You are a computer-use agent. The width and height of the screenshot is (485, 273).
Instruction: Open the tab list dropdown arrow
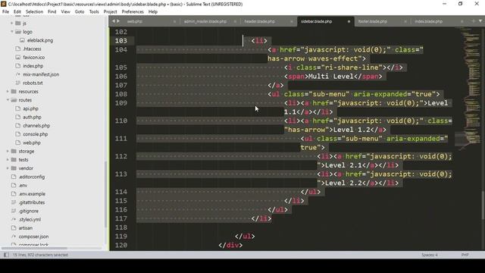pos(480,21)
